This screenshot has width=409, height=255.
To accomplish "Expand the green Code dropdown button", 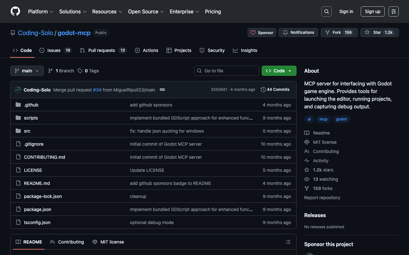I will tap(279, 71).
